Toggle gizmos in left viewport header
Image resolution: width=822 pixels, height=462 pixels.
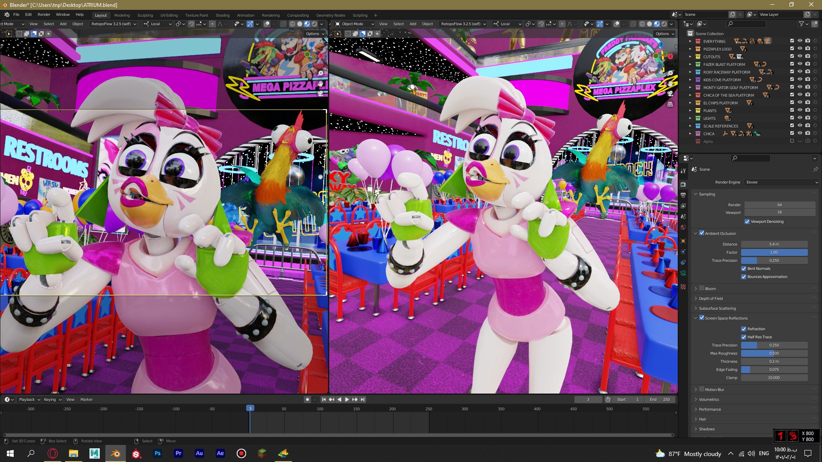coord(250,24)
